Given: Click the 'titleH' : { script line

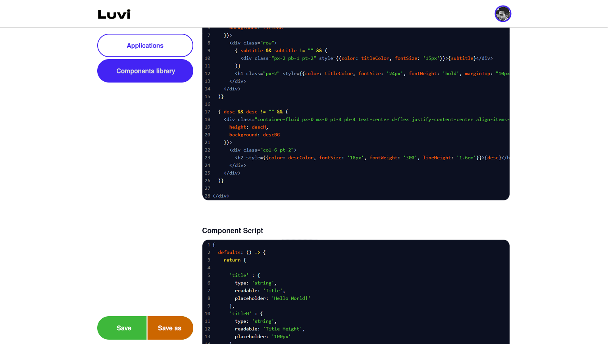Looking at the screenshot, I should tap(246, 313).
